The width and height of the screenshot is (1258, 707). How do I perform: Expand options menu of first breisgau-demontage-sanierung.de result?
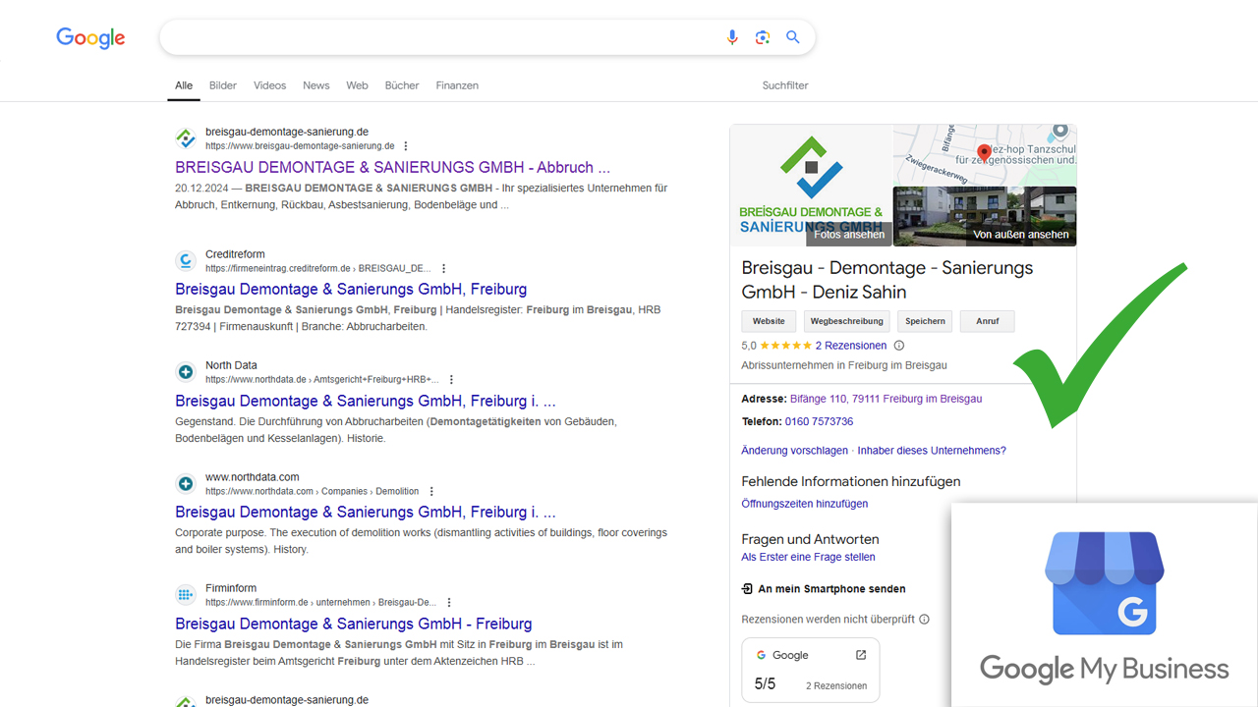click(405, 146)
